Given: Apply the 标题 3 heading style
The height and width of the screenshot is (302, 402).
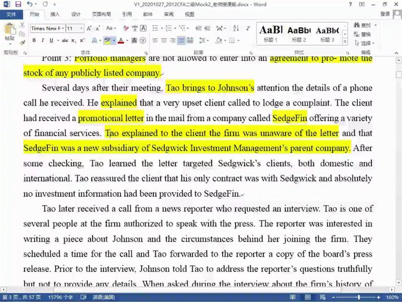Looking at the screenshot, I should [x=327, y=33].
